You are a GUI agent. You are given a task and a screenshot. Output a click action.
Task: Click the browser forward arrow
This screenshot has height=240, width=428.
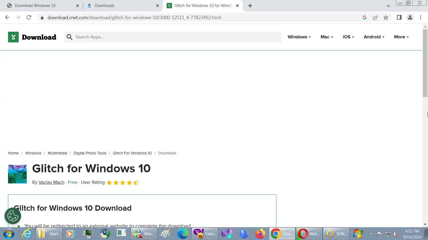pos(18,17)
